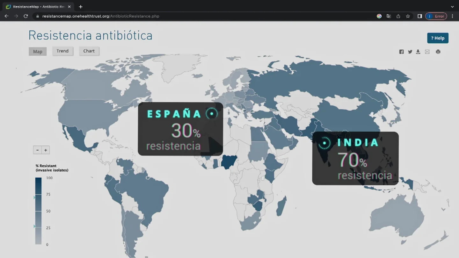Open Chrome three-dot menu

coord(452,16)
